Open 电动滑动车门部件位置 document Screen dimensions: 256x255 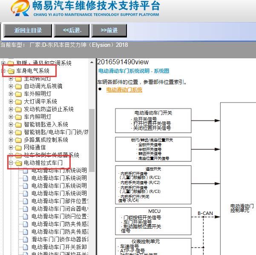click(x=60, y=201)
